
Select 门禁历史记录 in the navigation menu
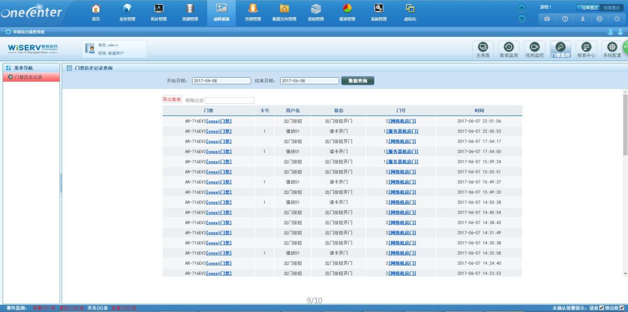pos(28,77)
